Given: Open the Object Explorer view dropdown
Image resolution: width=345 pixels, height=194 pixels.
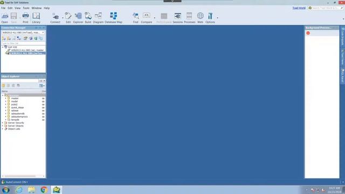Looking at the screenshot, I should pos(42,86).
